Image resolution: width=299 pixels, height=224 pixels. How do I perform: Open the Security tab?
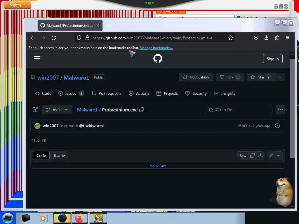pyautogui.click(x=196, y=93)
